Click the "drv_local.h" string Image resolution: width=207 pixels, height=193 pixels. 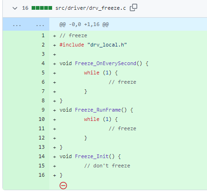(107, 45)
